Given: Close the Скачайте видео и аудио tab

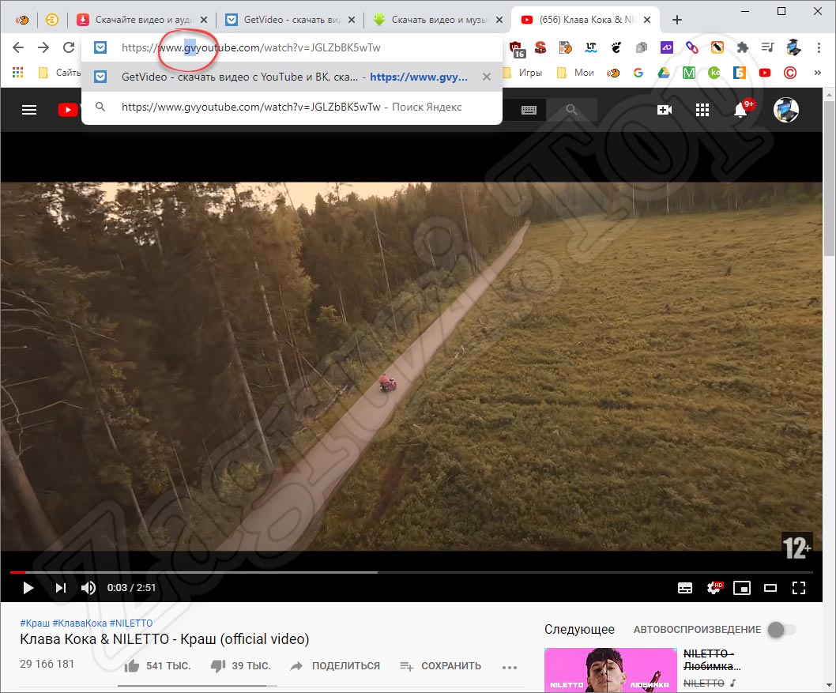Looking at the screenshot, I should [x=204, y=20].
